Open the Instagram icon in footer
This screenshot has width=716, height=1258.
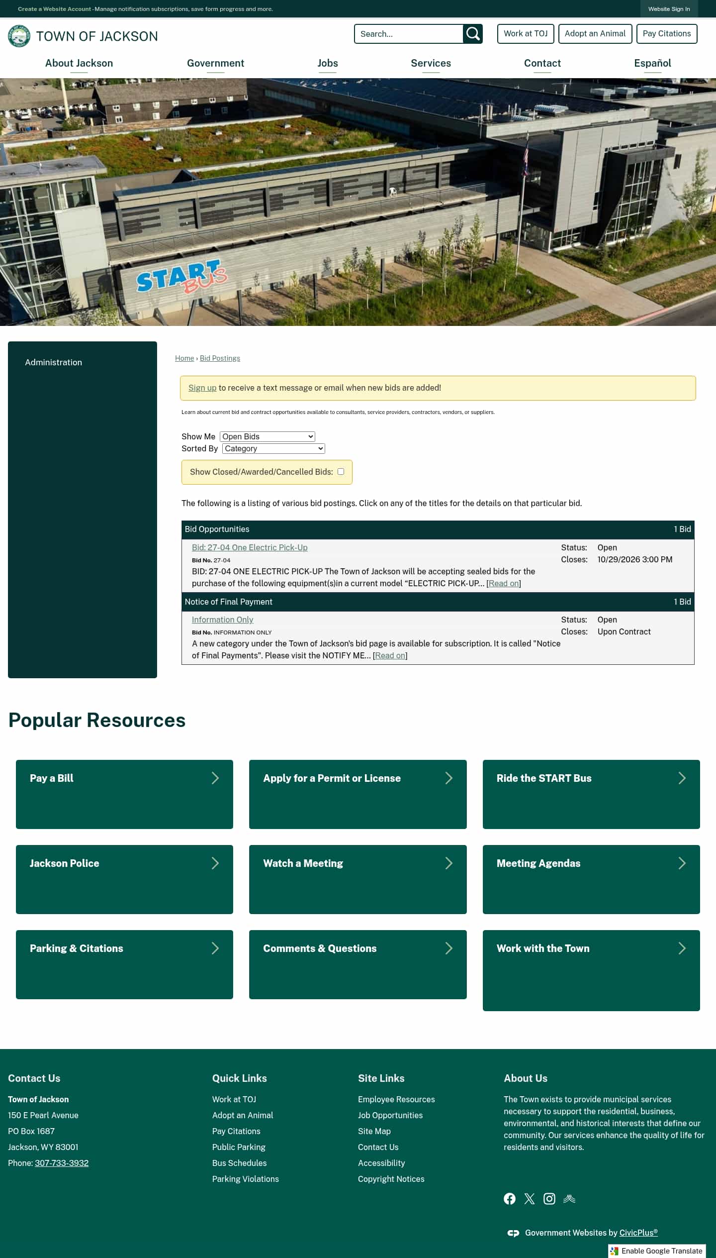[x=549, y=1199]
